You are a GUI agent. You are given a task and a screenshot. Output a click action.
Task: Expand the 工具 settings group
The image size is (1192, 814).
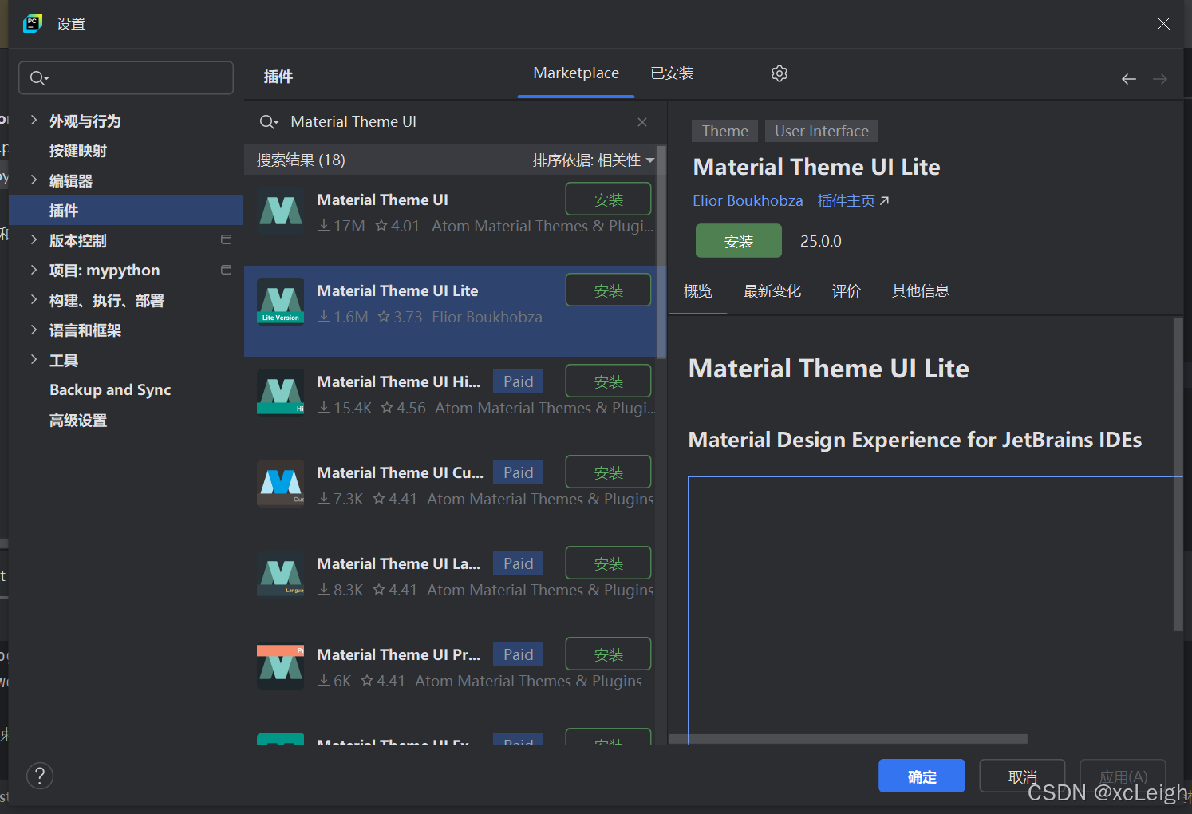[x=34, y=359]
